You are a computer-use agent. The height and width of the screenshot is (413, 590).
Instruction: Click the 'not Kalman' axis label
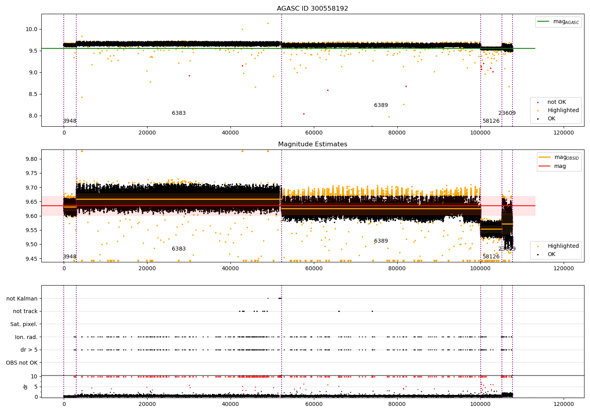(x=22, y=299)
